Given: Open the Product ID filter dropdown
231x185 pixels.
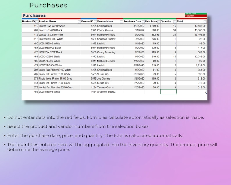Looking at the screenshot, I should click(x=37, y=22).
